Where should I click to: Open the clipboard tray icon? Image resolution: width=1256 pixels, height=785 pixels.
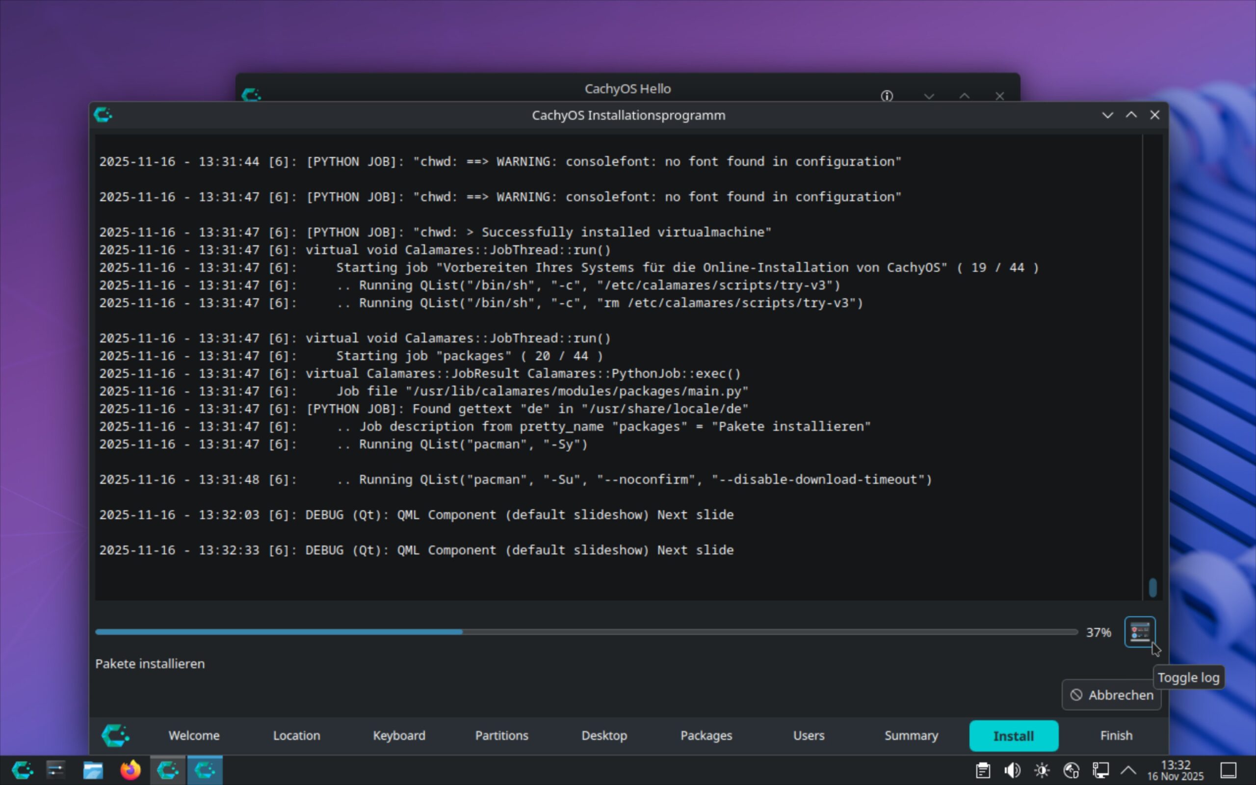[983, 770]
